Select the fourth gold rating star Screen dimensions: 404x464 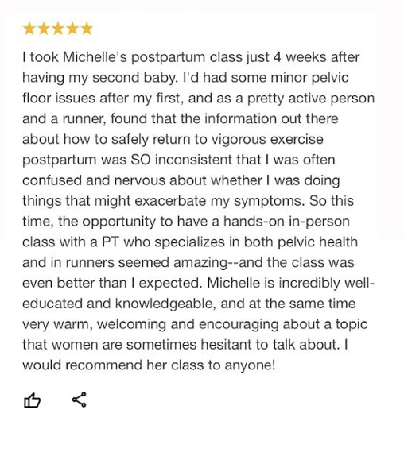(72, 29)
